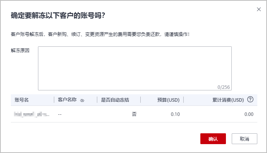The height and width of the screenshot is (153, 267).
Task: Select the 账号名 column header
Action: [x=21, y=100]
